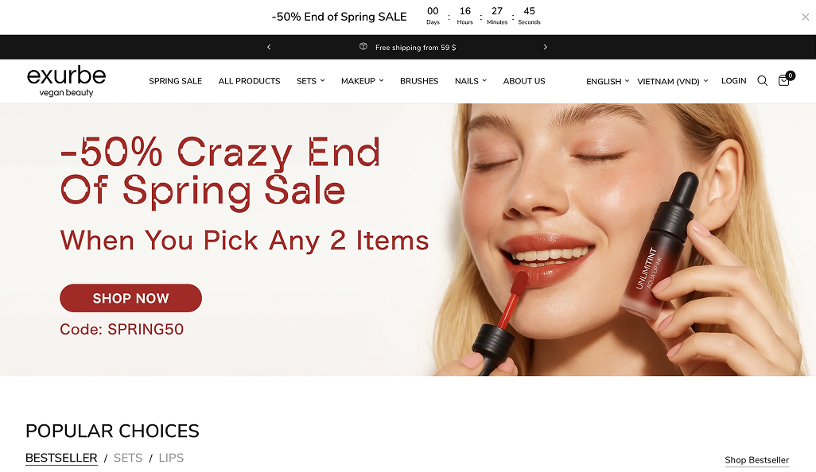Switch to the SETS tab

128,458
